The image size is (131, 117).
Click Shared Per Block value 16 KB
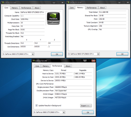[112, 16]
